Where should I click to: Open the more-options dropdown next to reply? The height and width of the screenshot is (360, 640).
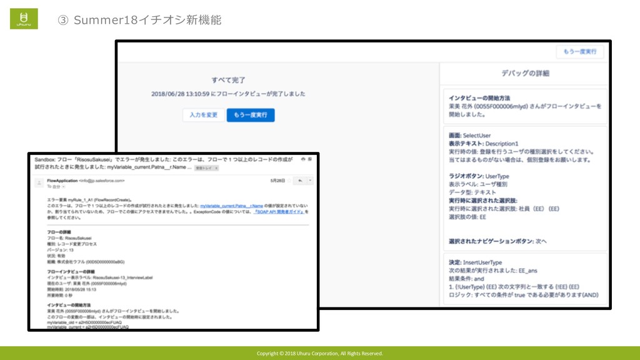coord(310,181)
